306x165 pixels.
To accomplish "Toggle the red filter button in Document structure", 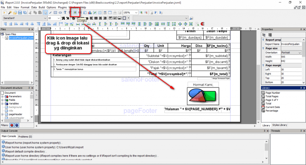I will pos(12,125).
